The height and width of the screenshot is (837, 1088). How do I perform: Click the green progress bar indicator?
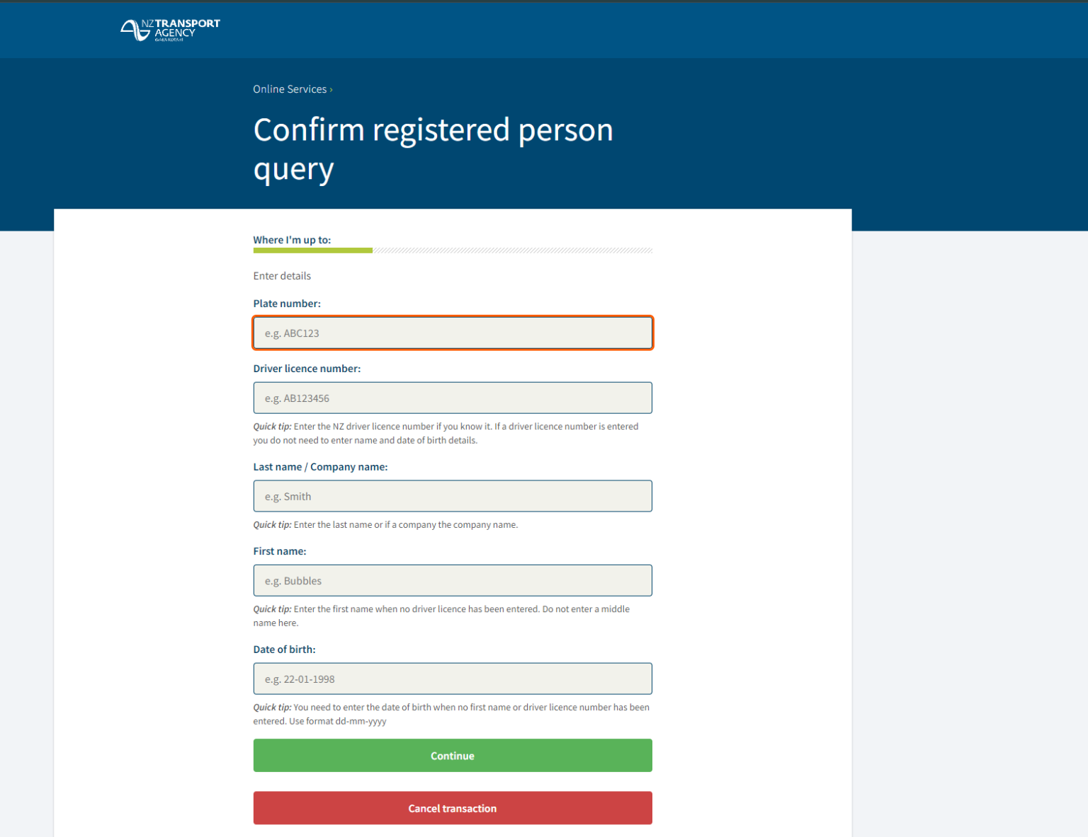312,250
